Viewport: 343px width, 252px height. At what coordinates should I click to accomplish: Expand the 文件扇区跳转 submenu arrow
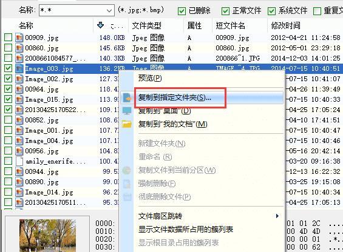click(277, 216)
